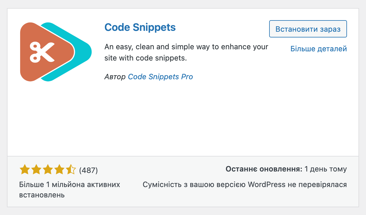This screenshot has height=215, width=366.
Task: Select the second gold rating star
Action: click(x=35, y=170)
